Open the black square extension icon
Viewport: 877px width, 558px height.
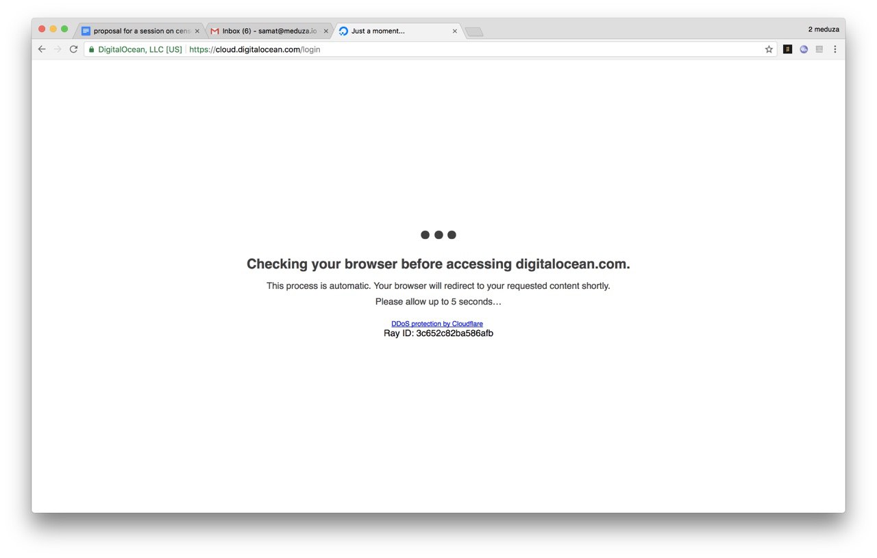point(787,49)
